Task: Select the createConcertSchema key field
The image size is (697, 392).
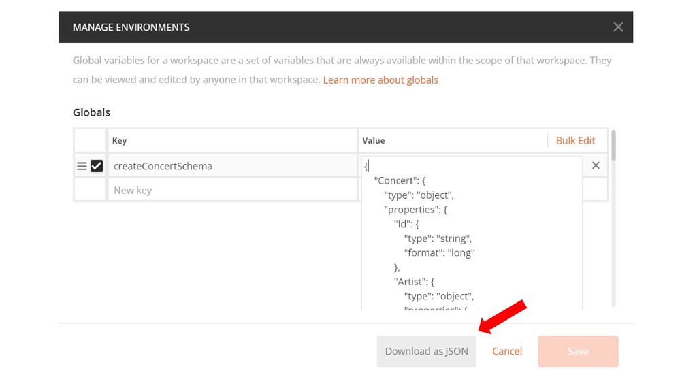Action: click(x=233, y=166)
